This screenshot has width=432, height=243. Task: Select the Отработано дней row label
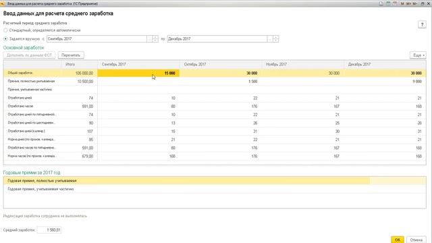point(20,98)
